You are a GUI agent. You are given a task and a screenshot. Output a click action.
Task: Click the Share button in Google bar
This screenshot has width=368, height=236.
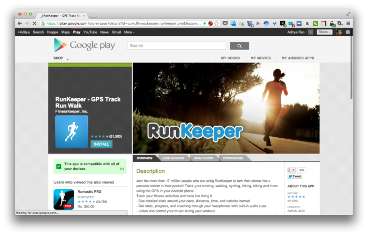[x=324, y=32]
